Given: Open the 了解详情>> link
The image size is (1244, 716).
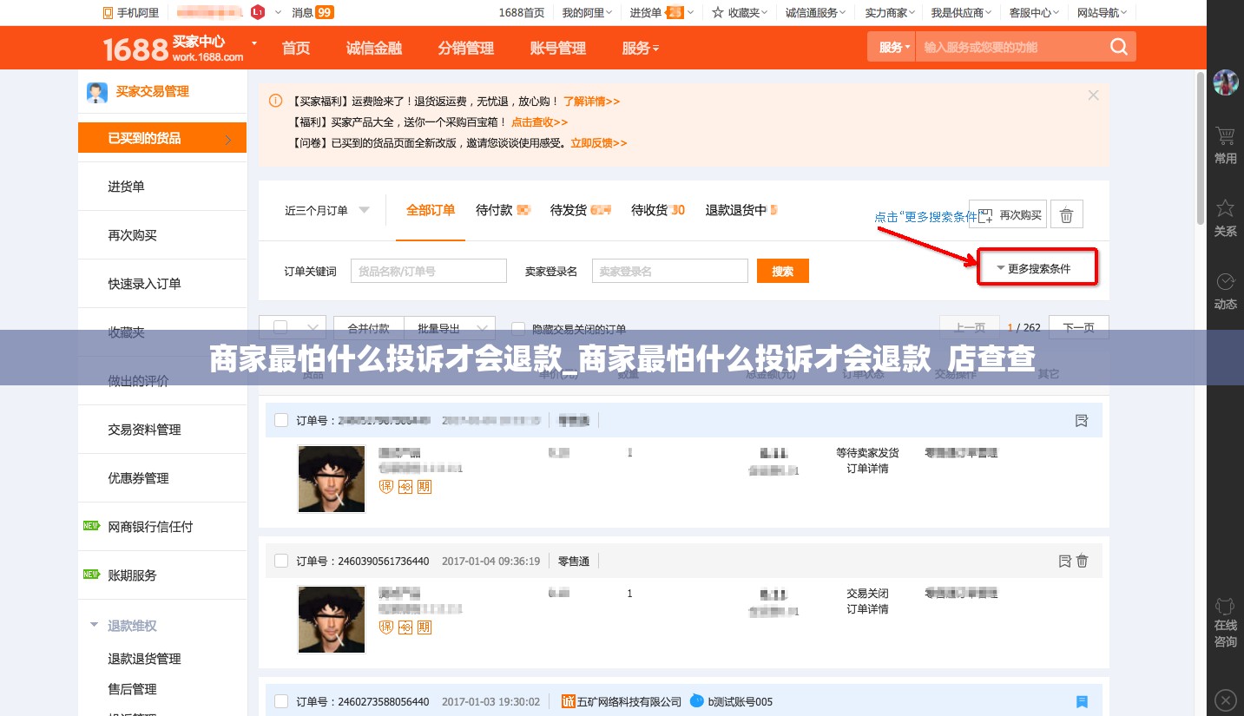Looking at the screenshot, I should pos(591,101).
